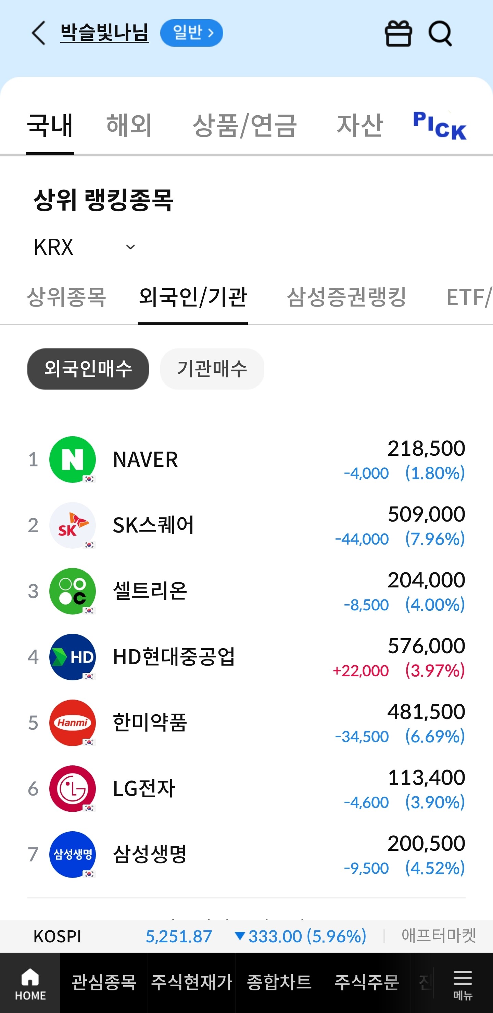Open 관심종목 from bottom bar
This screenshot has height=1013, width=493.
(x=104, y=982)
